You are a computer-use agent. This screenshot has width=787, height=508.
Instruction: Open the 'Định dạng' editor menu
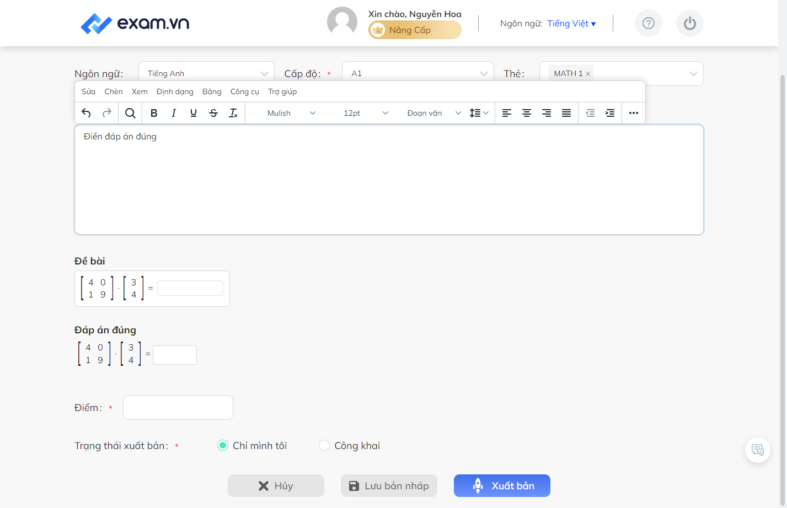pyautogui.click(x=175, y=91)
